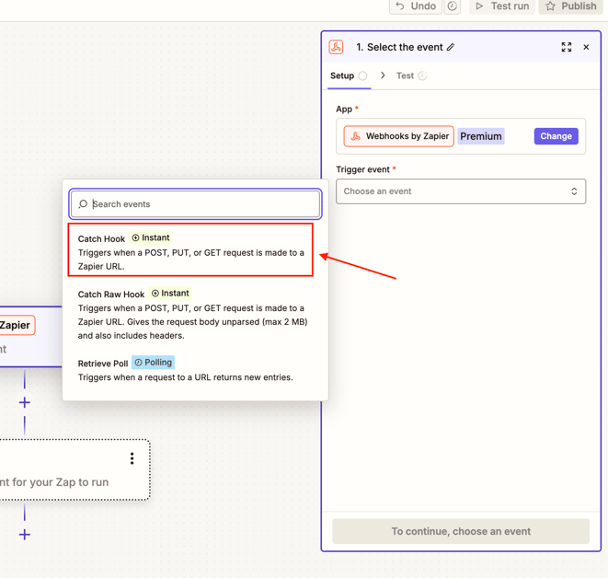Switch to the Test tab
Screen dimensions: 608x578
[x=411, y=75]
